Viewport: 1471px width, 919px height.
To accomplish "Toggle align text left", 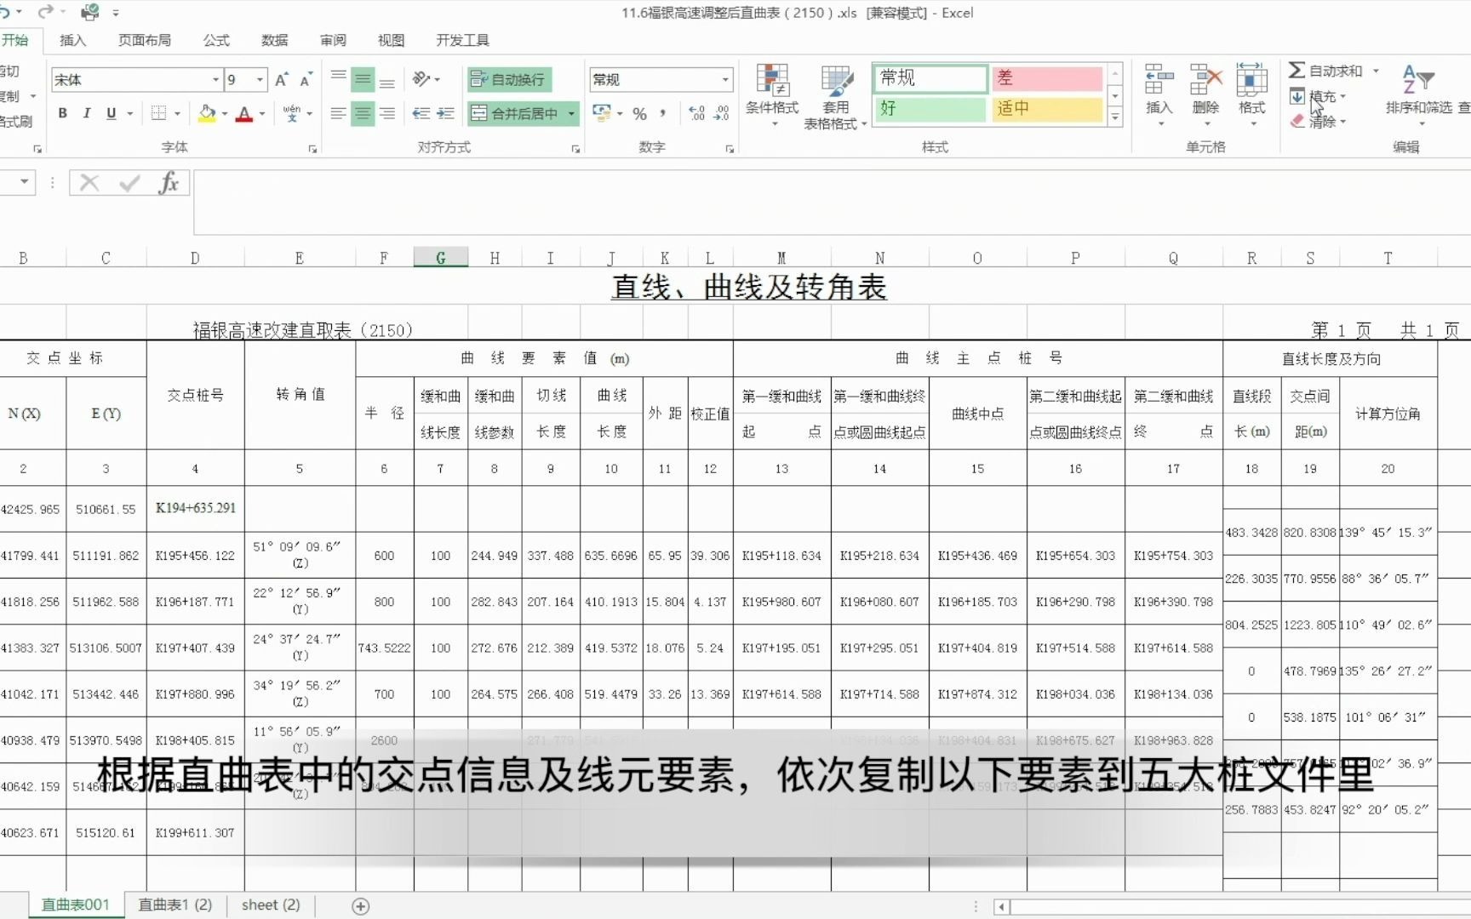I will click(x=339, y=113).
